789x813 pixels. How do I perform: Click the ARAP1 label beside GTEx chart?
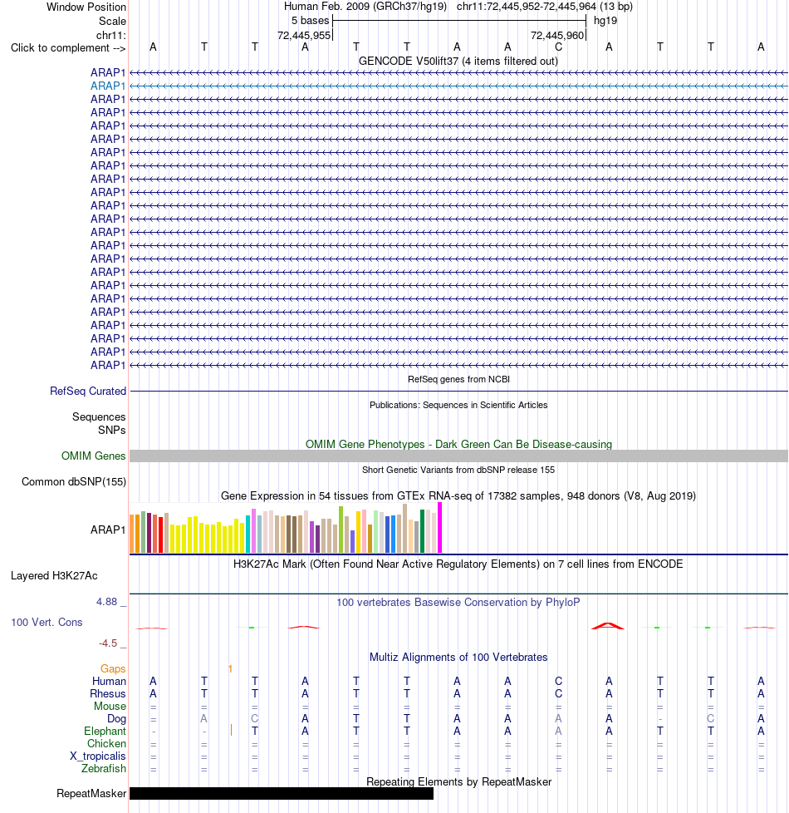(108, 530)
